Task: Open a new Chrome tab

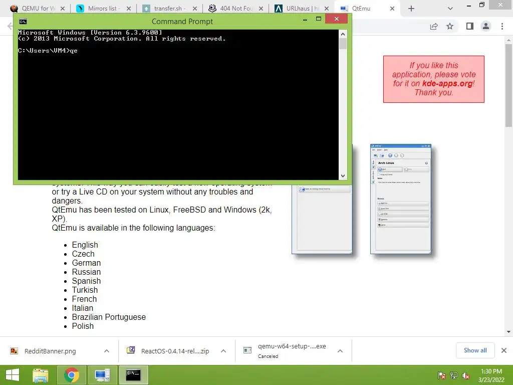Action: 411,9
